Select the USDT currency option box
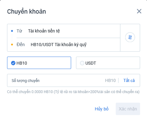The width and height of the screenshot is (147, 120). (108, 63)
